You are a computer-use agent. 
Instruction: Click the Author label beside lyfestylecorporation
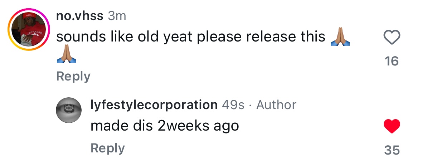pyautogui.click(x=276, y=105)
